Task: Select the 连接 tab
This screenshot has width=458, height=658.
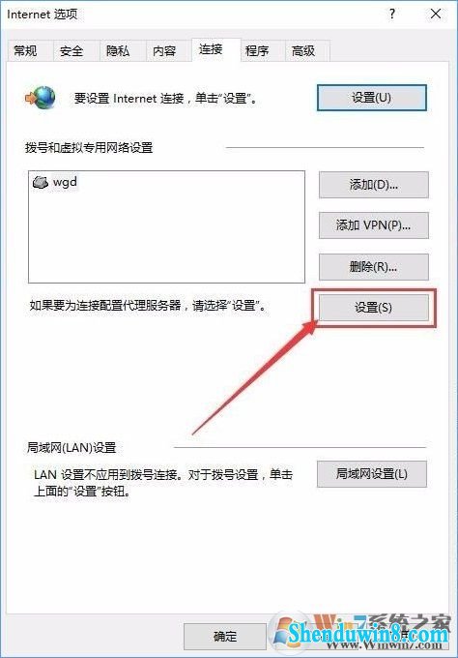Action: coord(211,49)
